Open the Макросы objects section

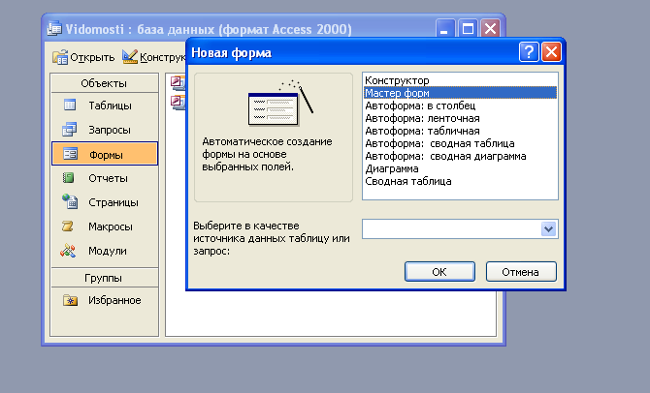point(105,227)
